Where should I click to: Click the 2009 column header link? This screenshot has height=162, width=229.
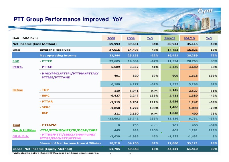131,38
